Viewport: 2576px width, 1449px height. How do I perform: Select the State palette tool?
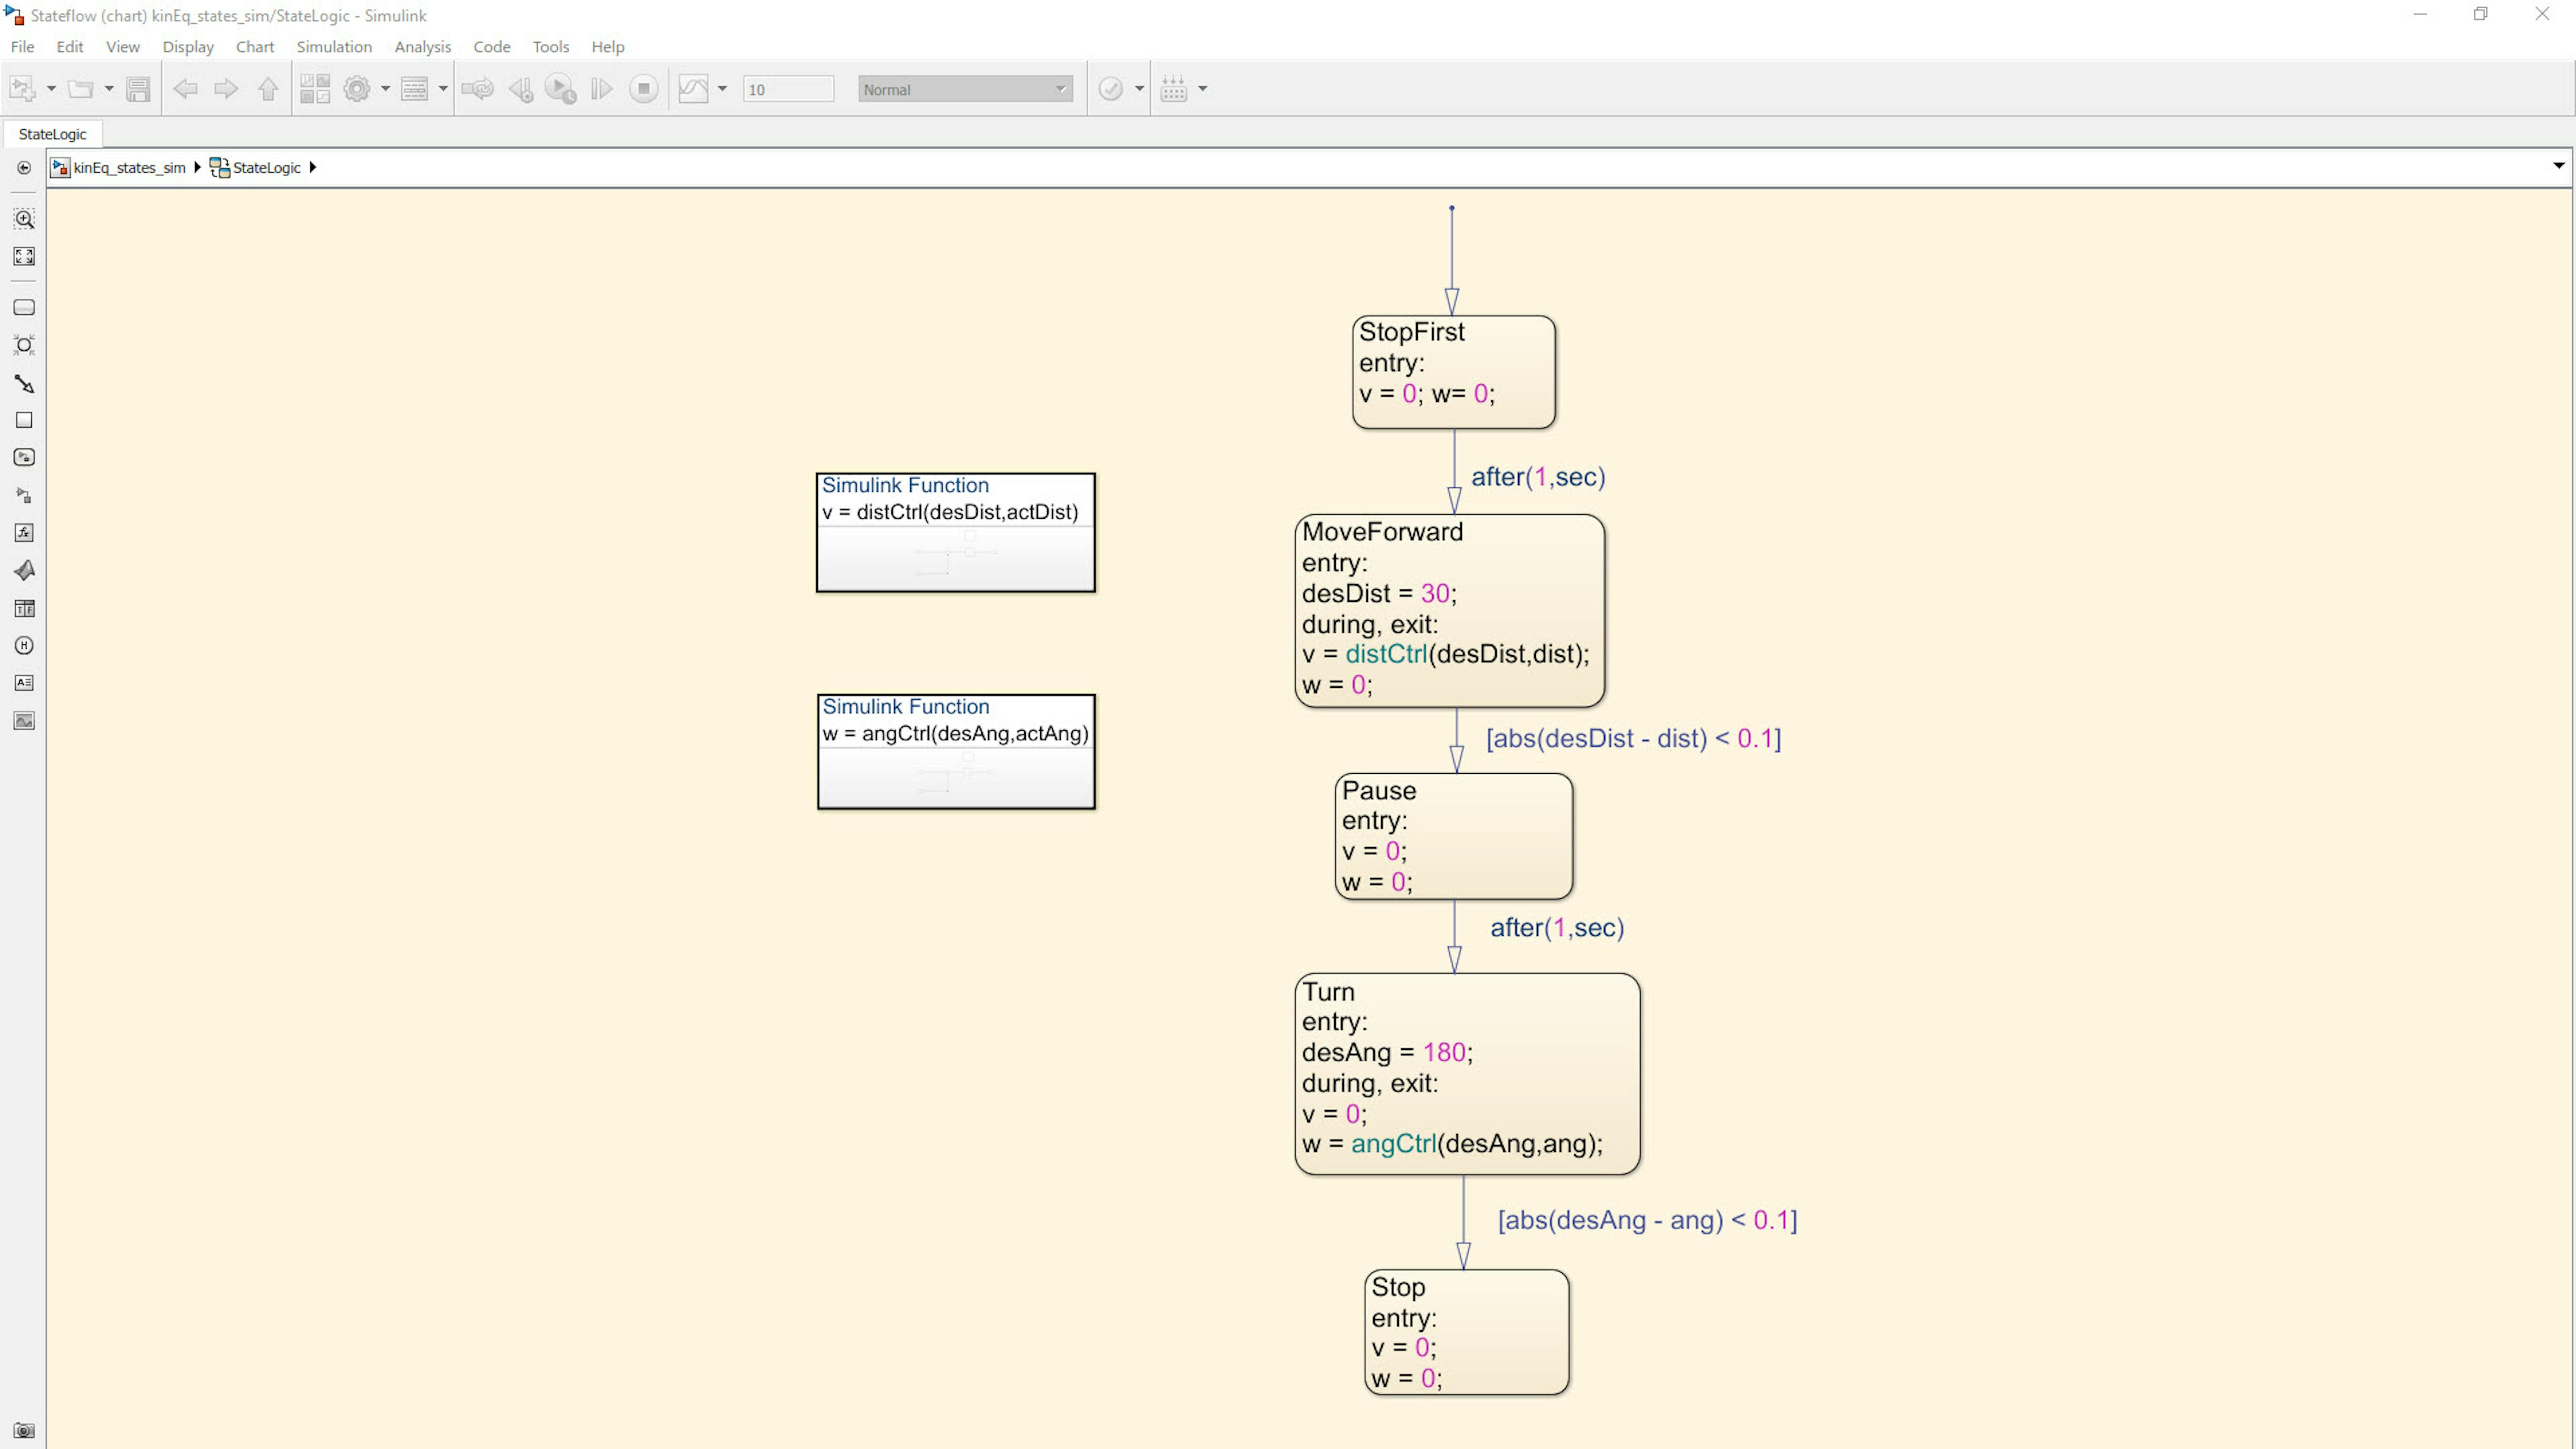24,308
